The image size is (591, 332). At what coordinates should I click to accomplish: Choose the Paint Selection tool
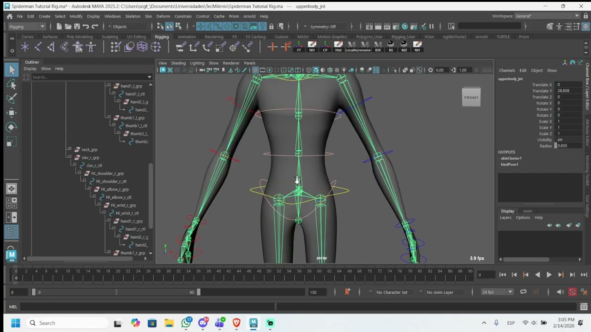(x=12, y=98)
